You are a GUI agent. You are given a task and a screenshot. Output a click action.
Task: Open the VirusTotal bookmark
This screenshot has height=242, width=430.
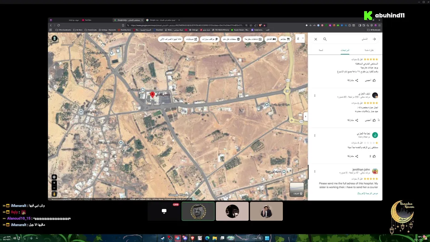coord(158,30)
